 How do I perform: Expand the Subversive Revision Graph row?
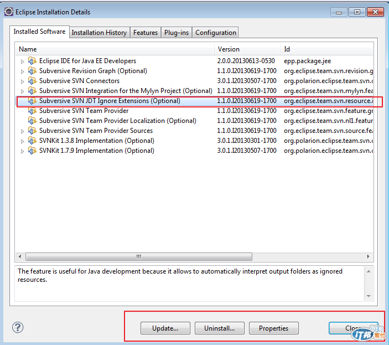[x=22, y=71]
